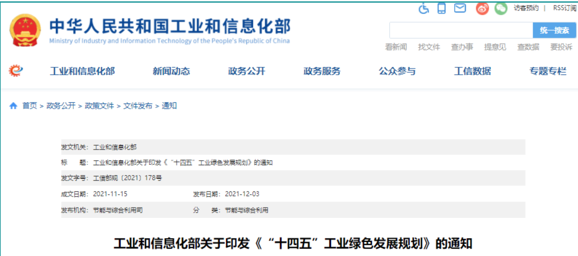578x256 pixels.
Task: Click the home icon in breadcrumb
Action: pos(13,106)
